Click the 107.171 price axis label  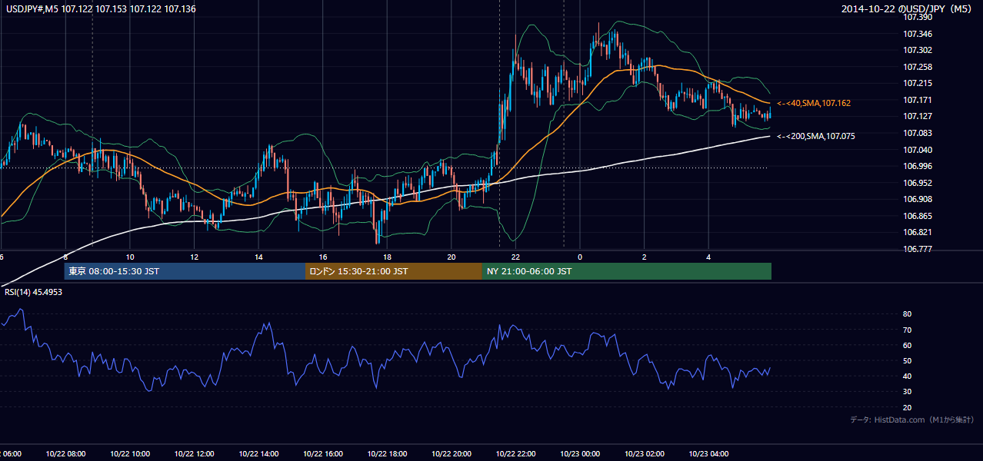coord(917,100)
